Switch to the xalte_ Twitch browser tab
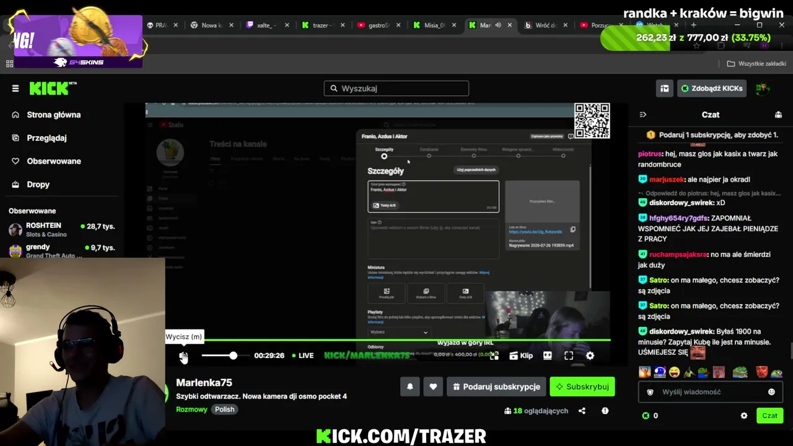This screenshot has height=446, width=793. (267, 25)
